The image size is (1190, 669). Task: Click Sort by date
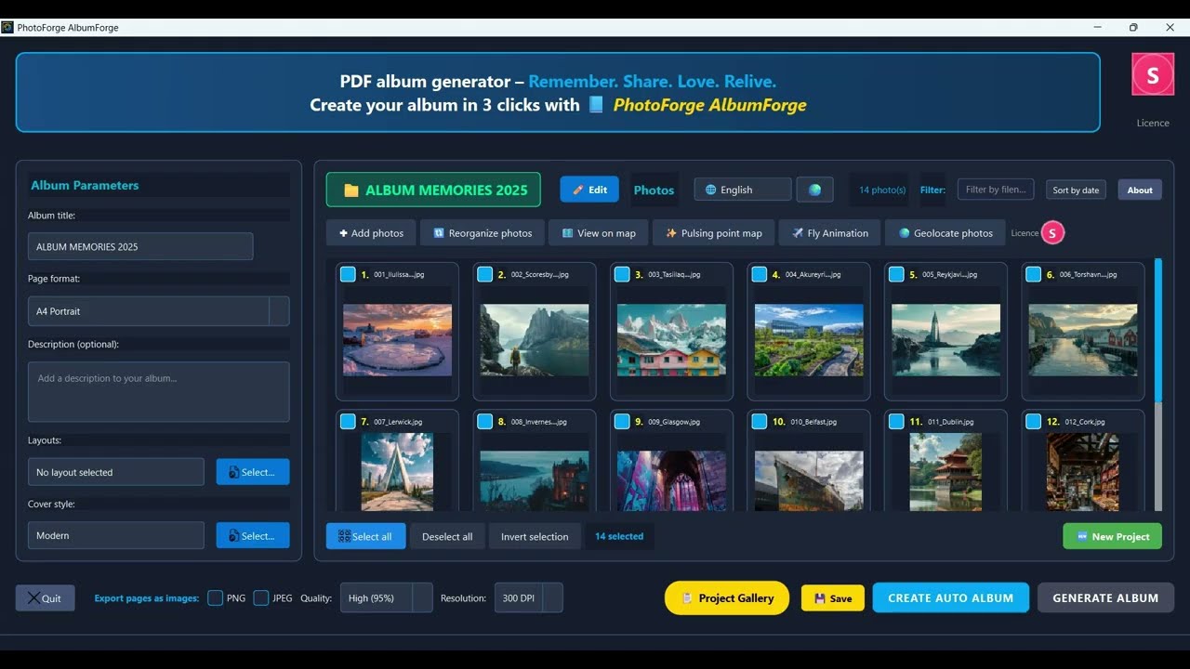1076,190
